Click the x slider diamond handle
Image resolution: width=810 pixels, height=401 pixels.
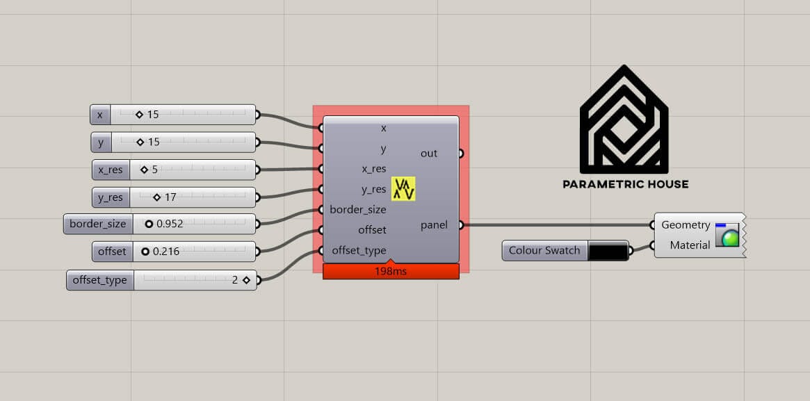click(x=139, y=115)
